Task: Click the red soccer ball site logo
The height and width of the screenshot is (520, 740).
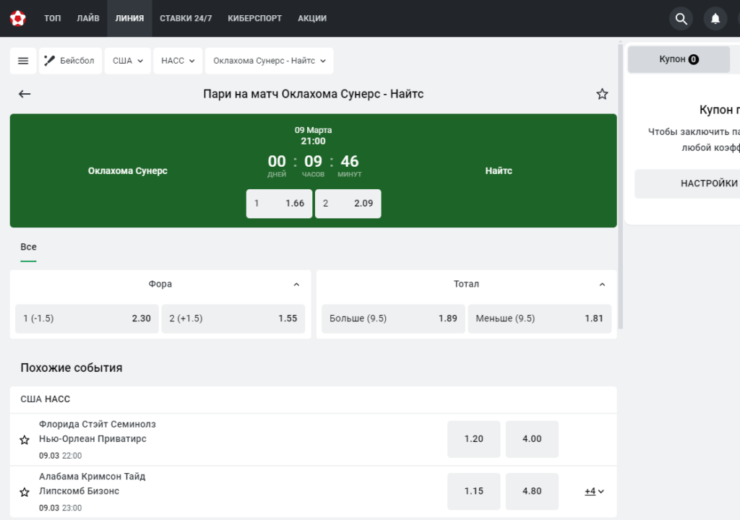Action: (x=18, y=18)
